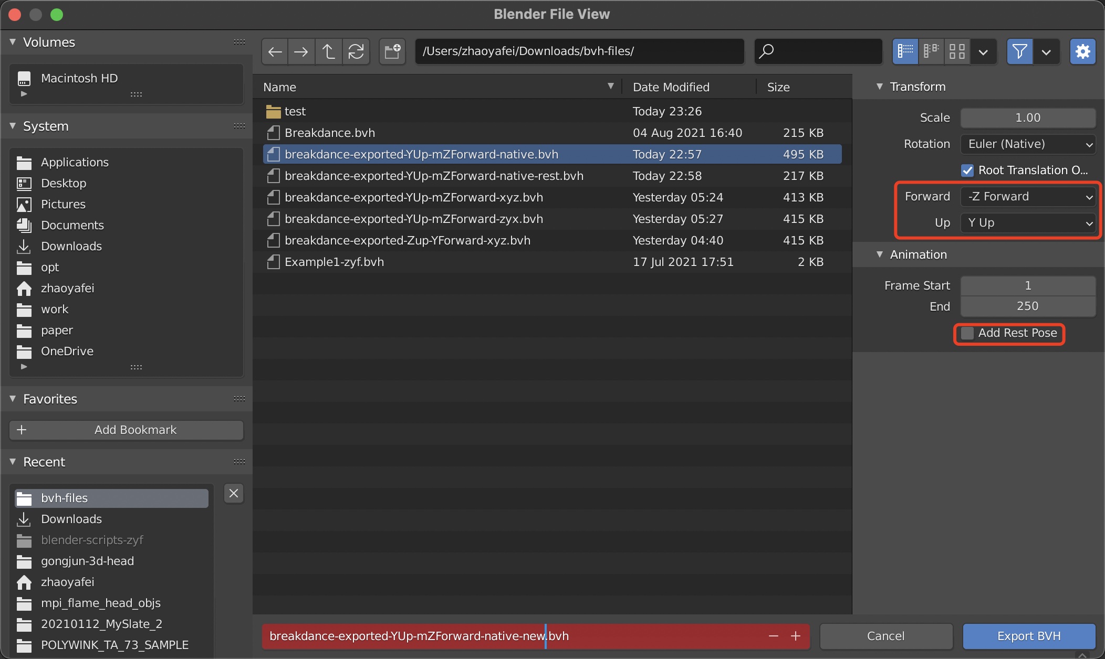Create a new directory
Image resolution: width=1105 pixels, height=659 pixels.
coord(392,51)
